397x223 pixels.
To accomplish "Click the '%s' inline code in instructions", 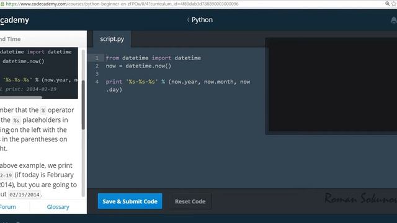I will tap(16, 120).
